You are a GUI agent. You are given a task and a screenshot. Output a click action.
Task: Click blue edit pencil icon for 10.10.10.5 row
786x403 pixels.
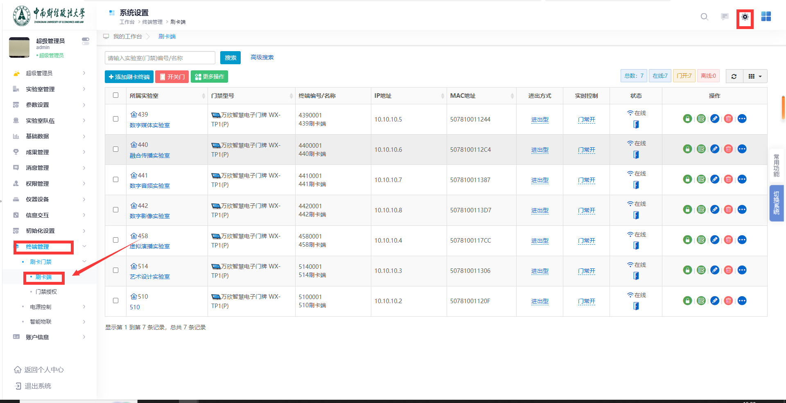click(x=715, y=119)
